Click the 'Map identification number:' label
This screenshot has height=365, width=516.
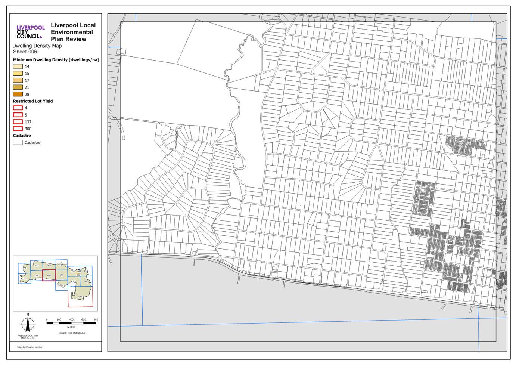click(30, 347)
